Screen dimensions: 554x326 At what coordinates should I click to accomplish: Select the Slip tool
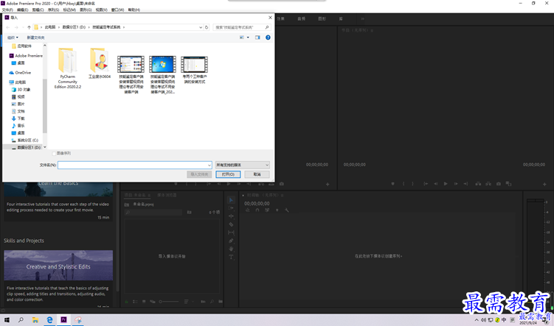tap(231, 233)
